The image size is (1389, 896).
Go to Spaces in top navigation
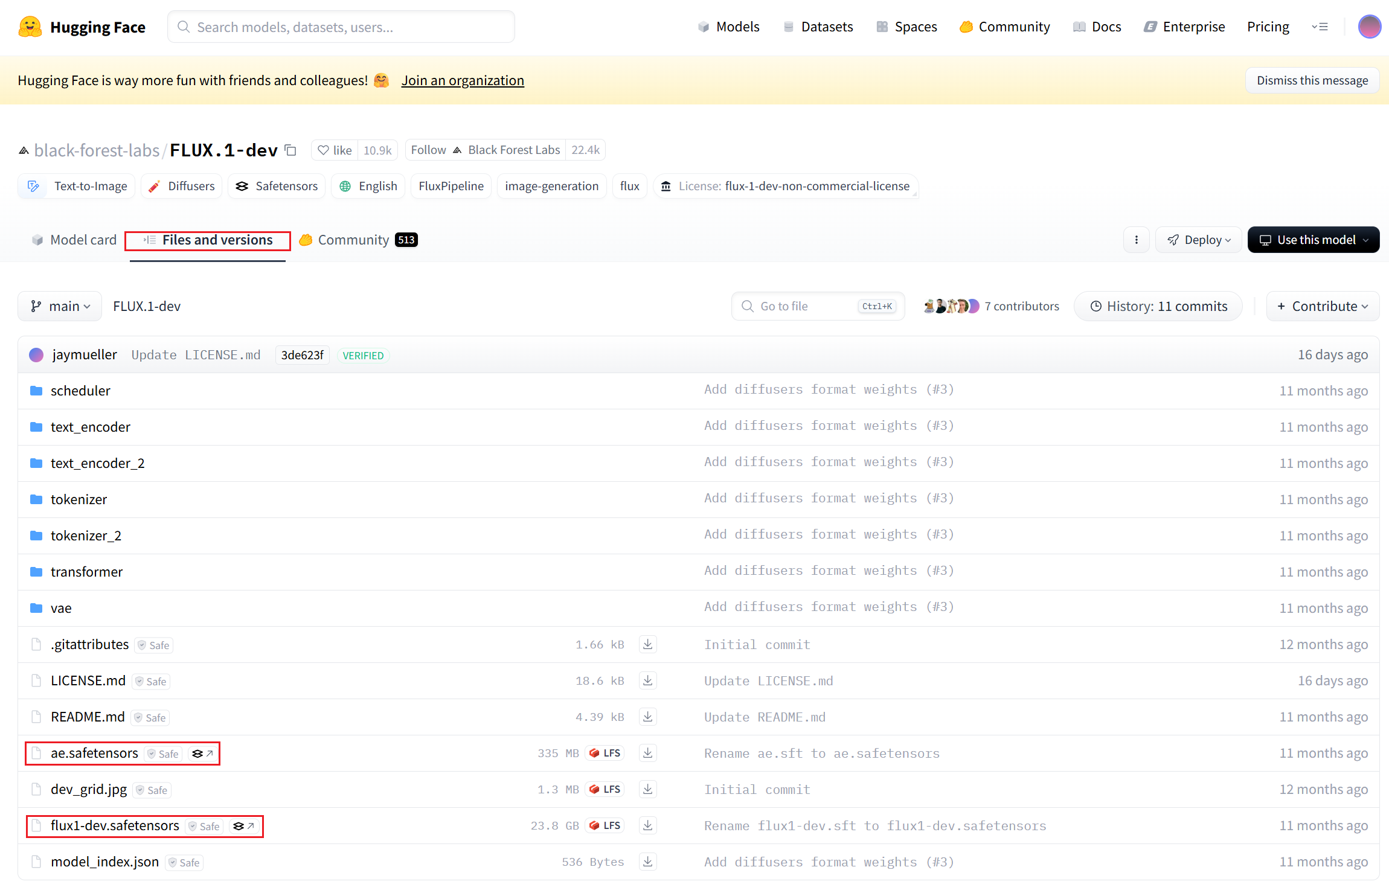906,27
